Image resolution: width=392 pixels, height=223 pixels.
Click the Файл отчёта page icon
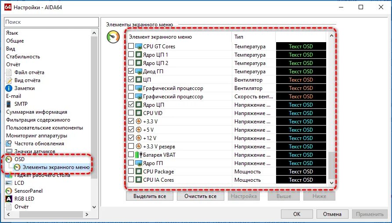(9, 72)
